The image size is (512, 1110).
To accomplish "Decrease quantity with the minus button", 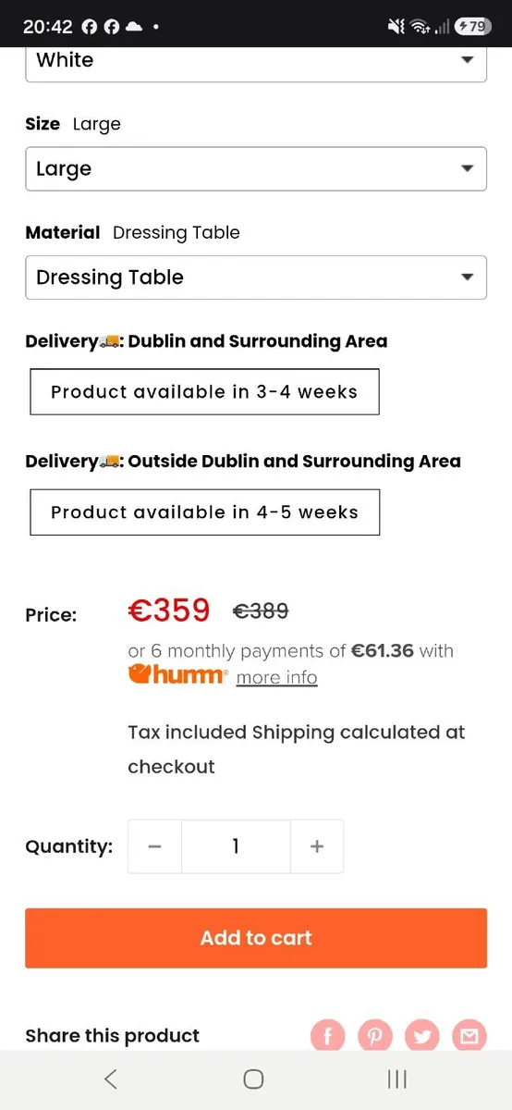I will pyautogui.click(x=154, y=846).
